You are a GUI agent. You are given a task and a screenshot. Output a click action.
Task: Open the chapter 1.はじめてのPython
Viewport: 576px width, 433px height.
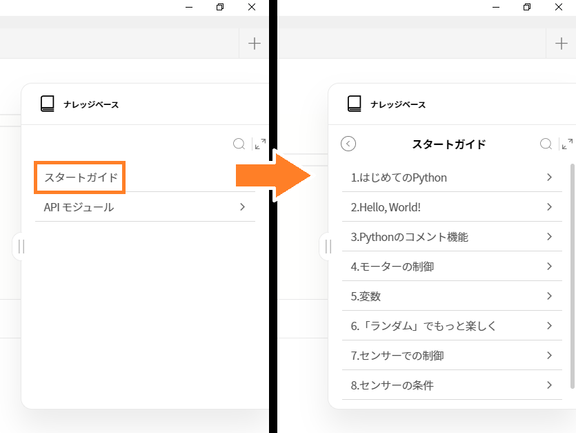(453, 177)
